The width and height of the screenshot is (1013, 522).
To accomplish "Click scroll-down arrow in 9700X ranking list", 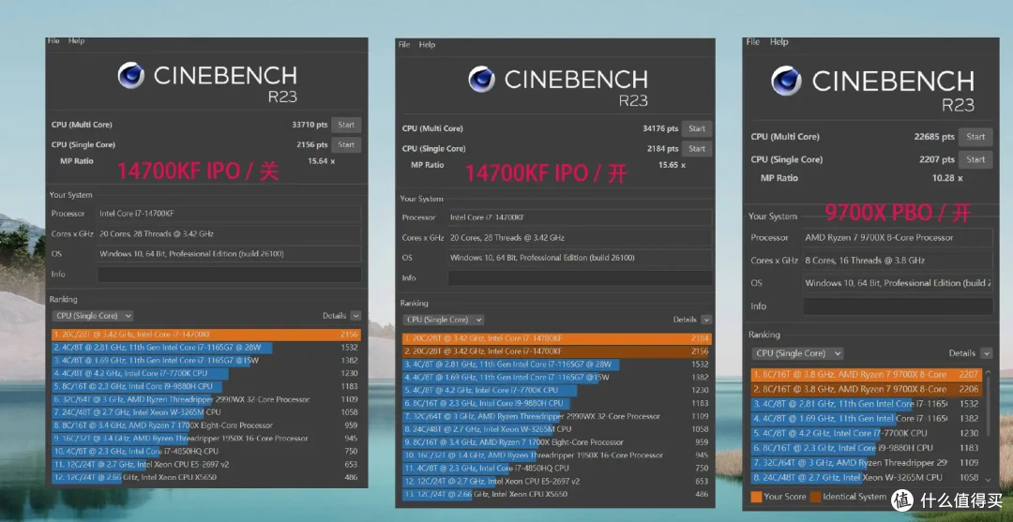I will [x=988, y=480].
